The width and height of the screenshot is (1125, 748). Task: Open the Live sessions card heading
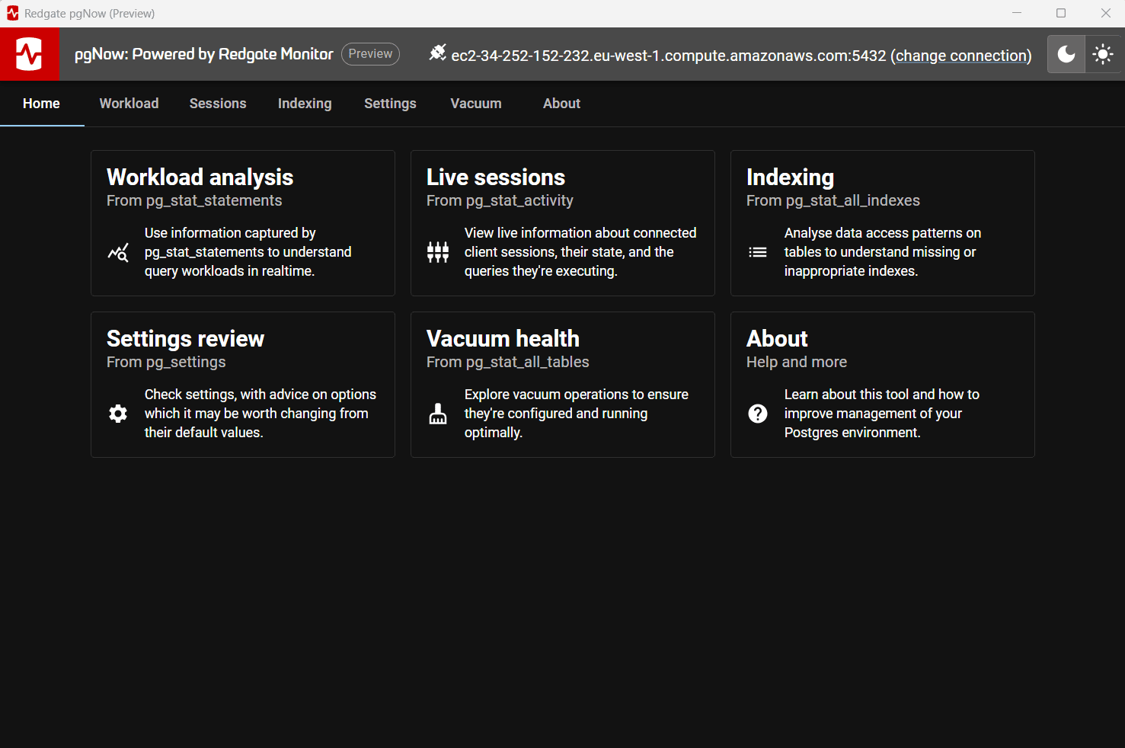[x=496, y=177]
